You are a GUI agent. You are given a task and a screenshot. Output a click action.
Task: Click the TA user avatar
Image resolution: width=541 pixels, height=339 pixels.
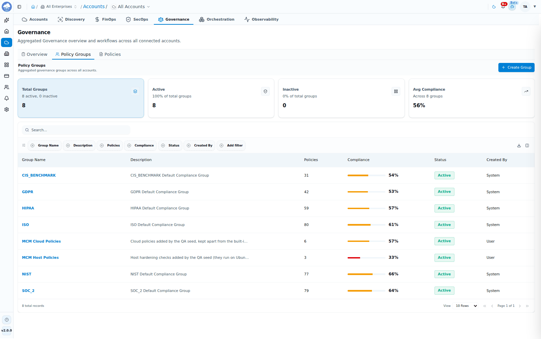point(525,7)
